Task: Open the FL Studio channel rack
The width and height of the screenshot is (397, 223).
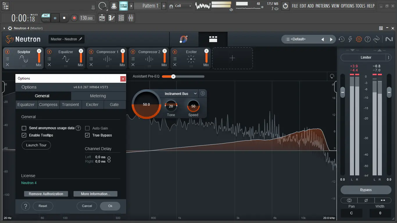Action: (121, 18)
